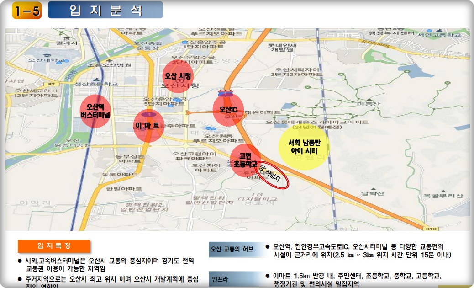
Task: Click the 한일아파트 map label
Action: pyautogui.click(x=124, y=189)
